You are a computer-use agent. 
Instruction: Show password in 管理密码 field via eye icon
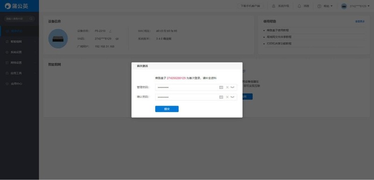(x=232, y=87)
